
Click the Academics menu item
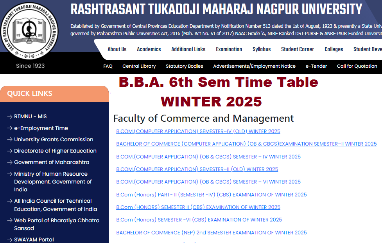149,49
